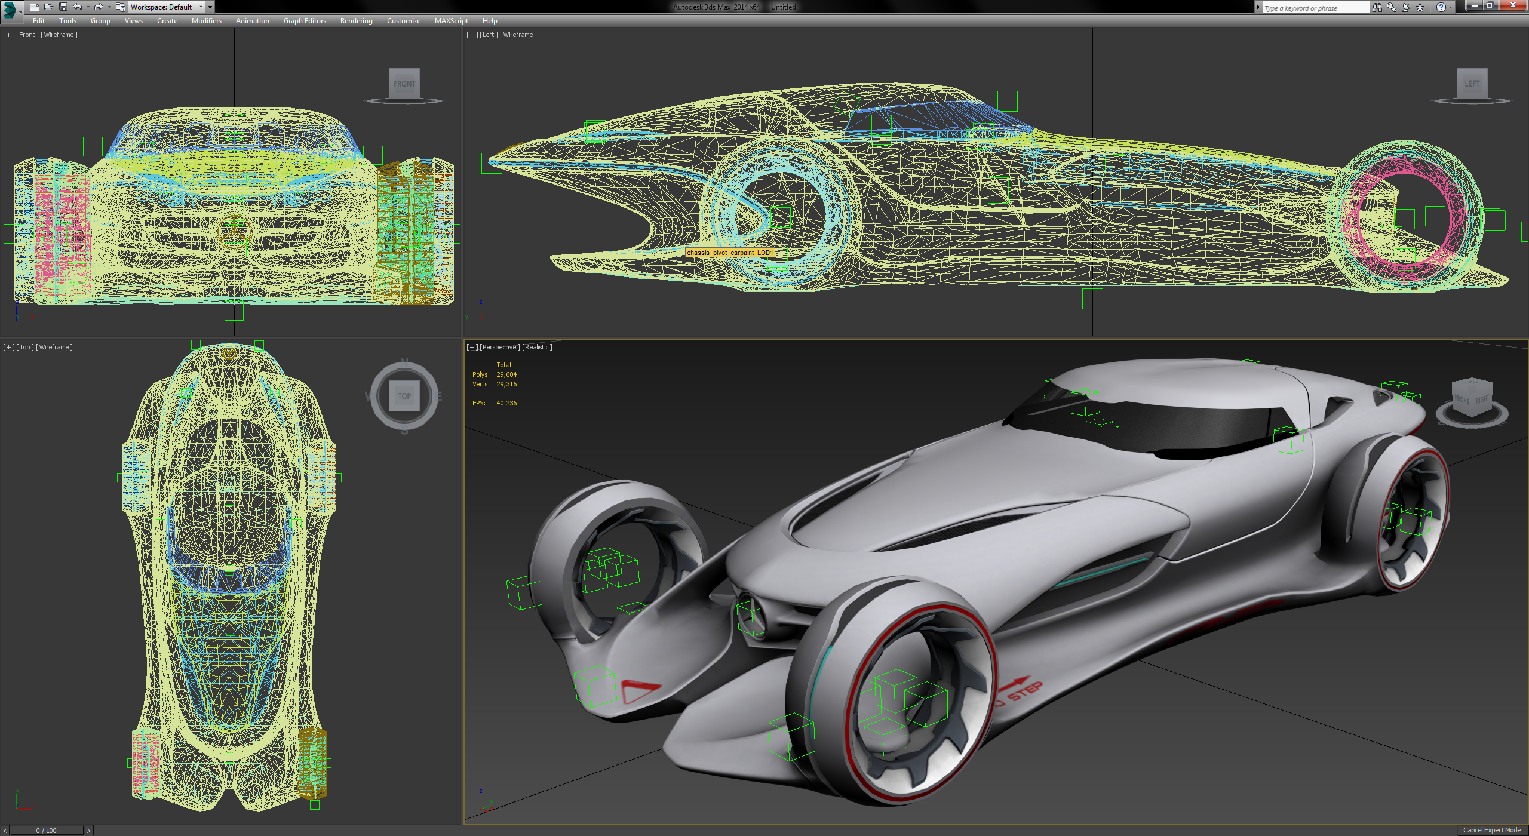
Task: Open the Favorites star panel
Action: tap(1420, 7)
